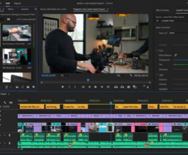Click the voice-over microphone on the first audio track

click(9, 135)
